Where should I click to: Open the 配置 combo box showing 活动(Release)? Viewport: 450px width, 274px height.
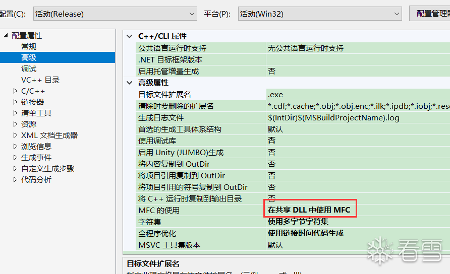(x=115, y=14)
